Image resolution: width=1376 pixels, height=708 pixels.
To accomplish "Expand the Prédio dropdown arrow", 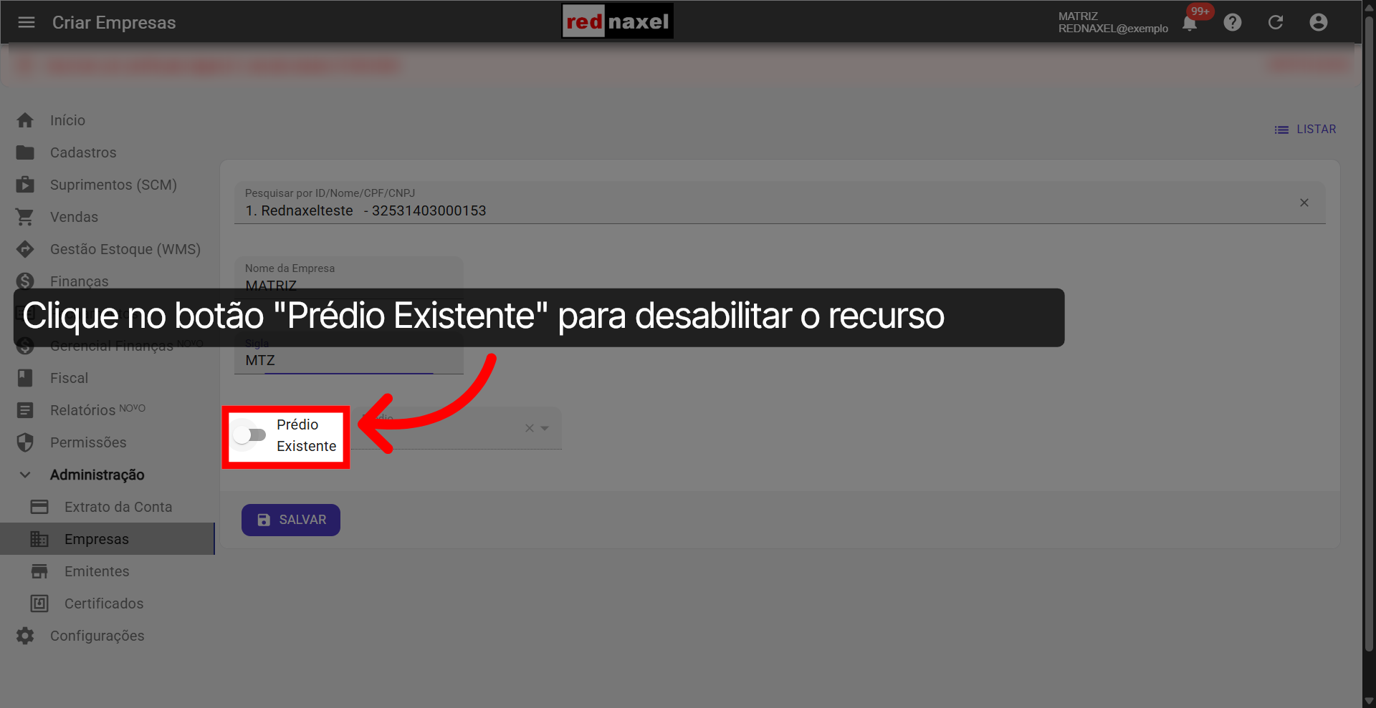I will tap(545, 428).
